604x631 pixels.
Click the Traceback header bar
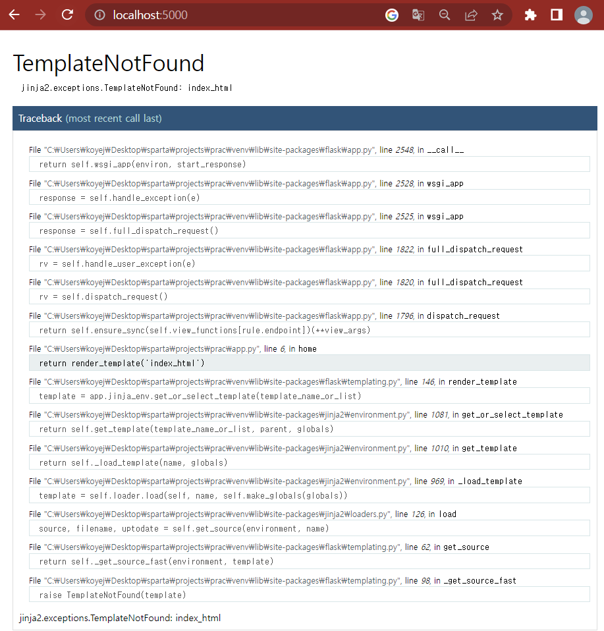click(x=304, y=119)
